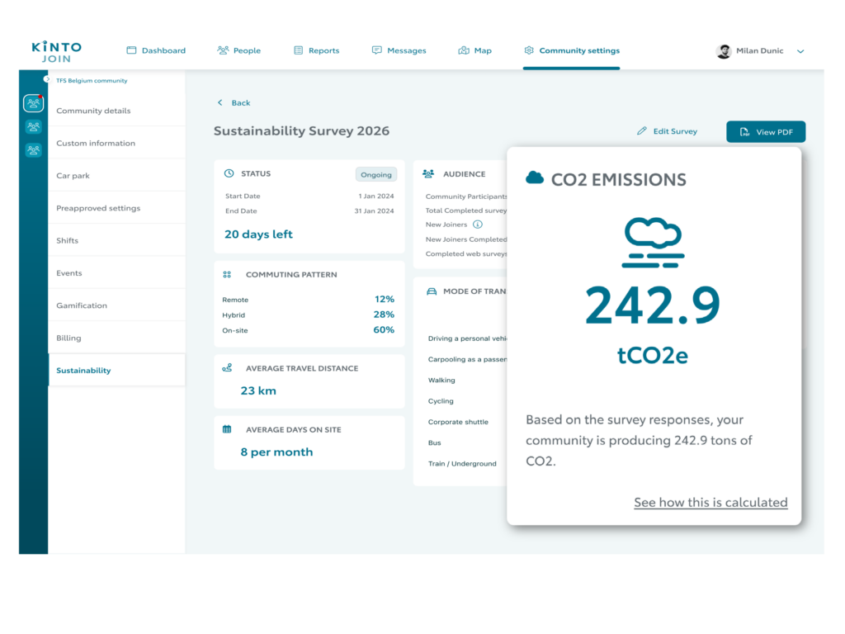Viewport: 845px width, 634px height.
Task: Click the KINTO Join logo
Action: coord(56,51)
